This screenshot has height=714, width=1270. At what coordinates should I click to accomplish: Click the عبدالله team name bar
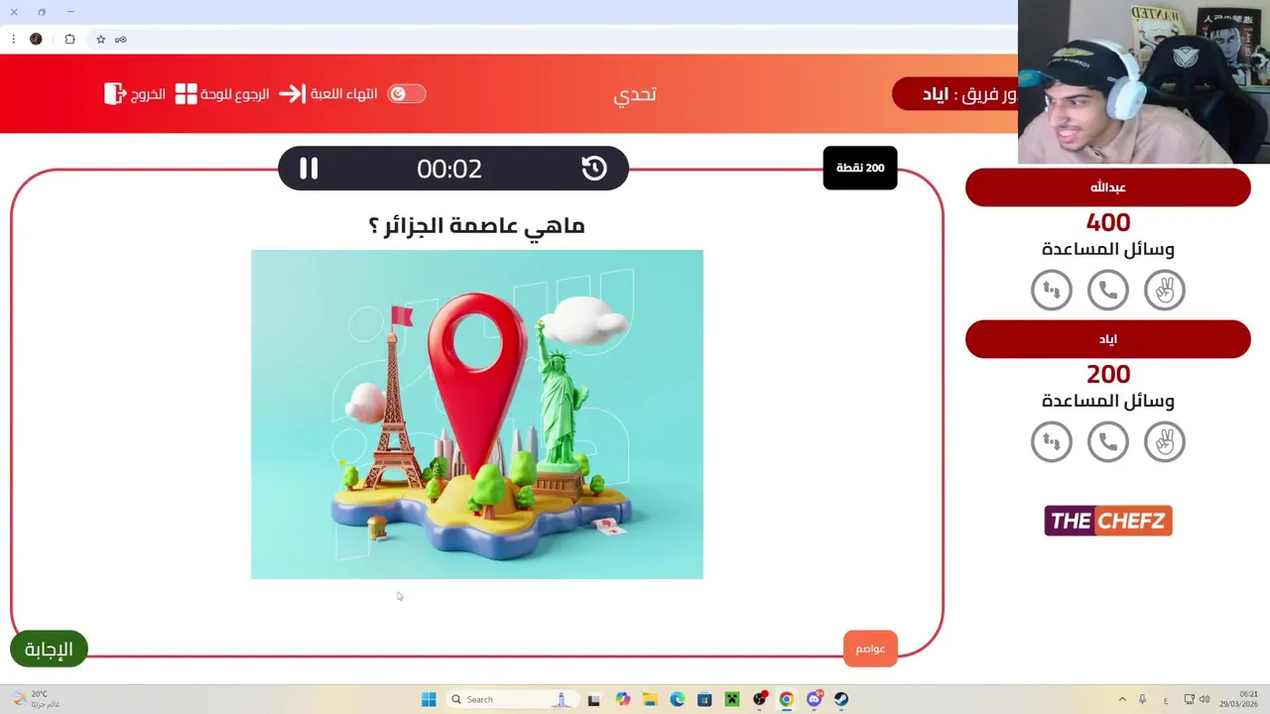pyautogui.click(x=1108, y=187)
